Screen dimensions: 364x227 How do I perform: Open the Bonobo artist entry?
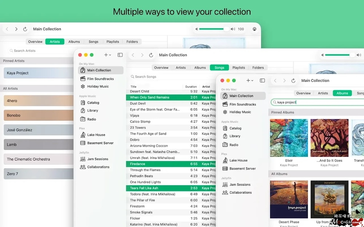(38, 115)
